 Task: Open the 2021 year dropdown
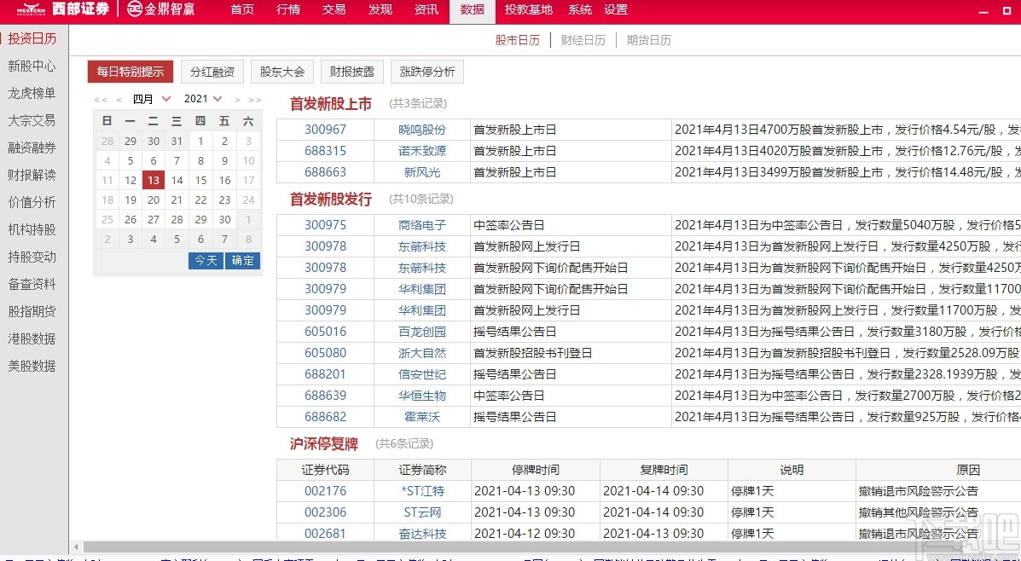pos(202,98)
